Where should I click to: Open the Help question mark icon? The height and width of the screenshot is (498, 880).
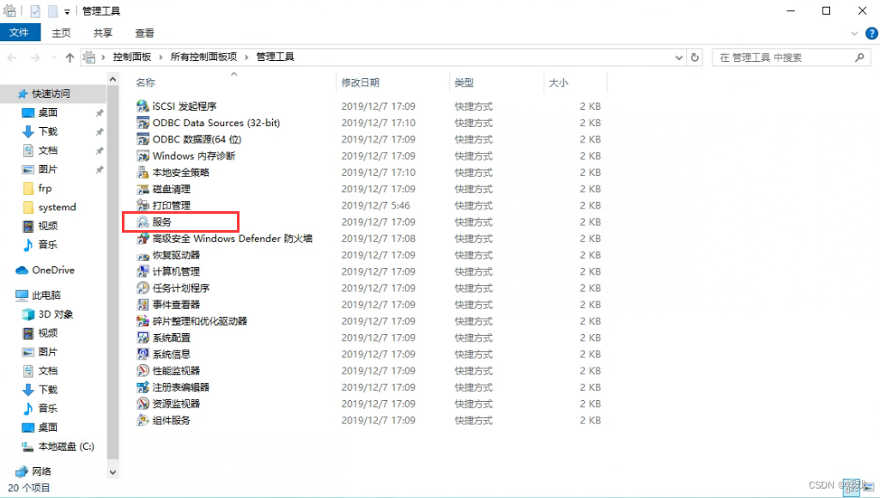click(871, 33)
